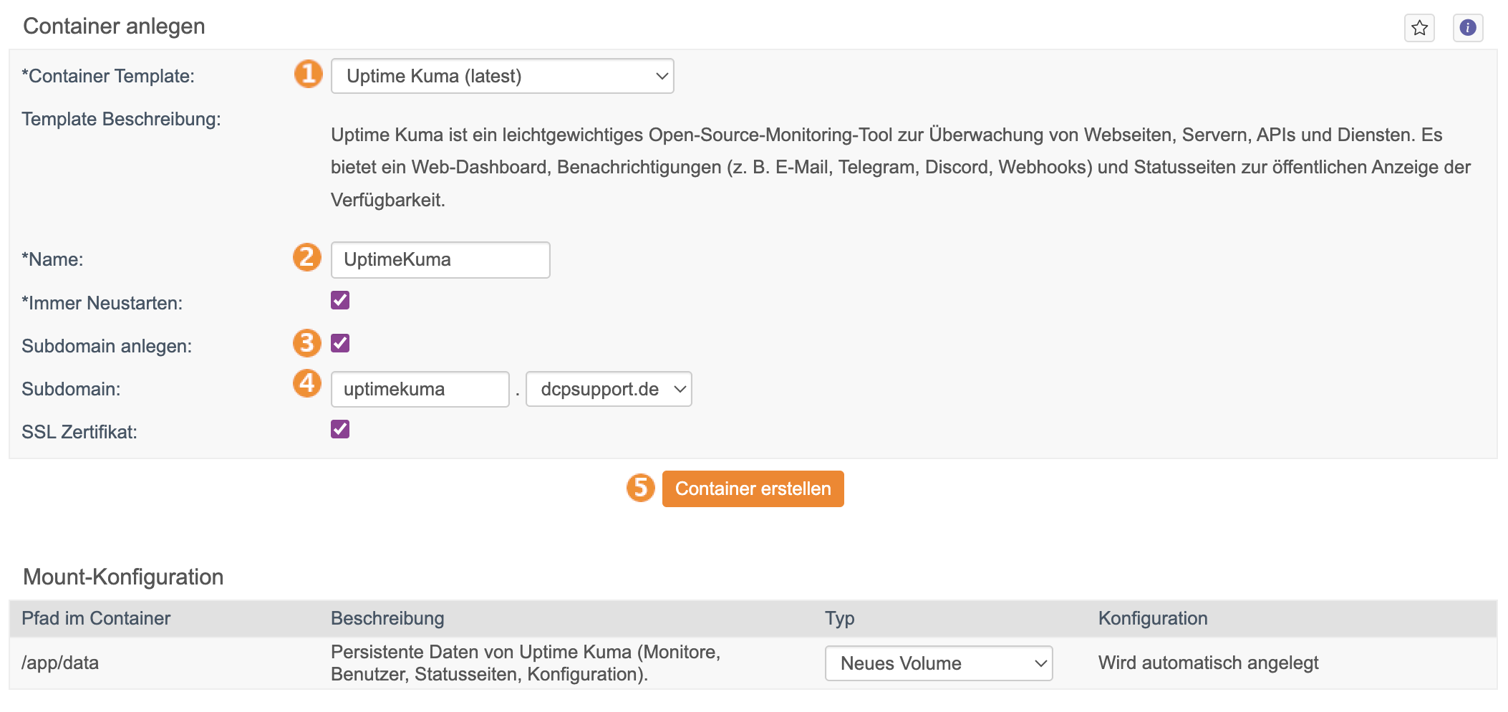Expand the dcpsupport.de domain dropdown
The width and height of the screenshot is (1508, 712).
[x=609, y=389]
